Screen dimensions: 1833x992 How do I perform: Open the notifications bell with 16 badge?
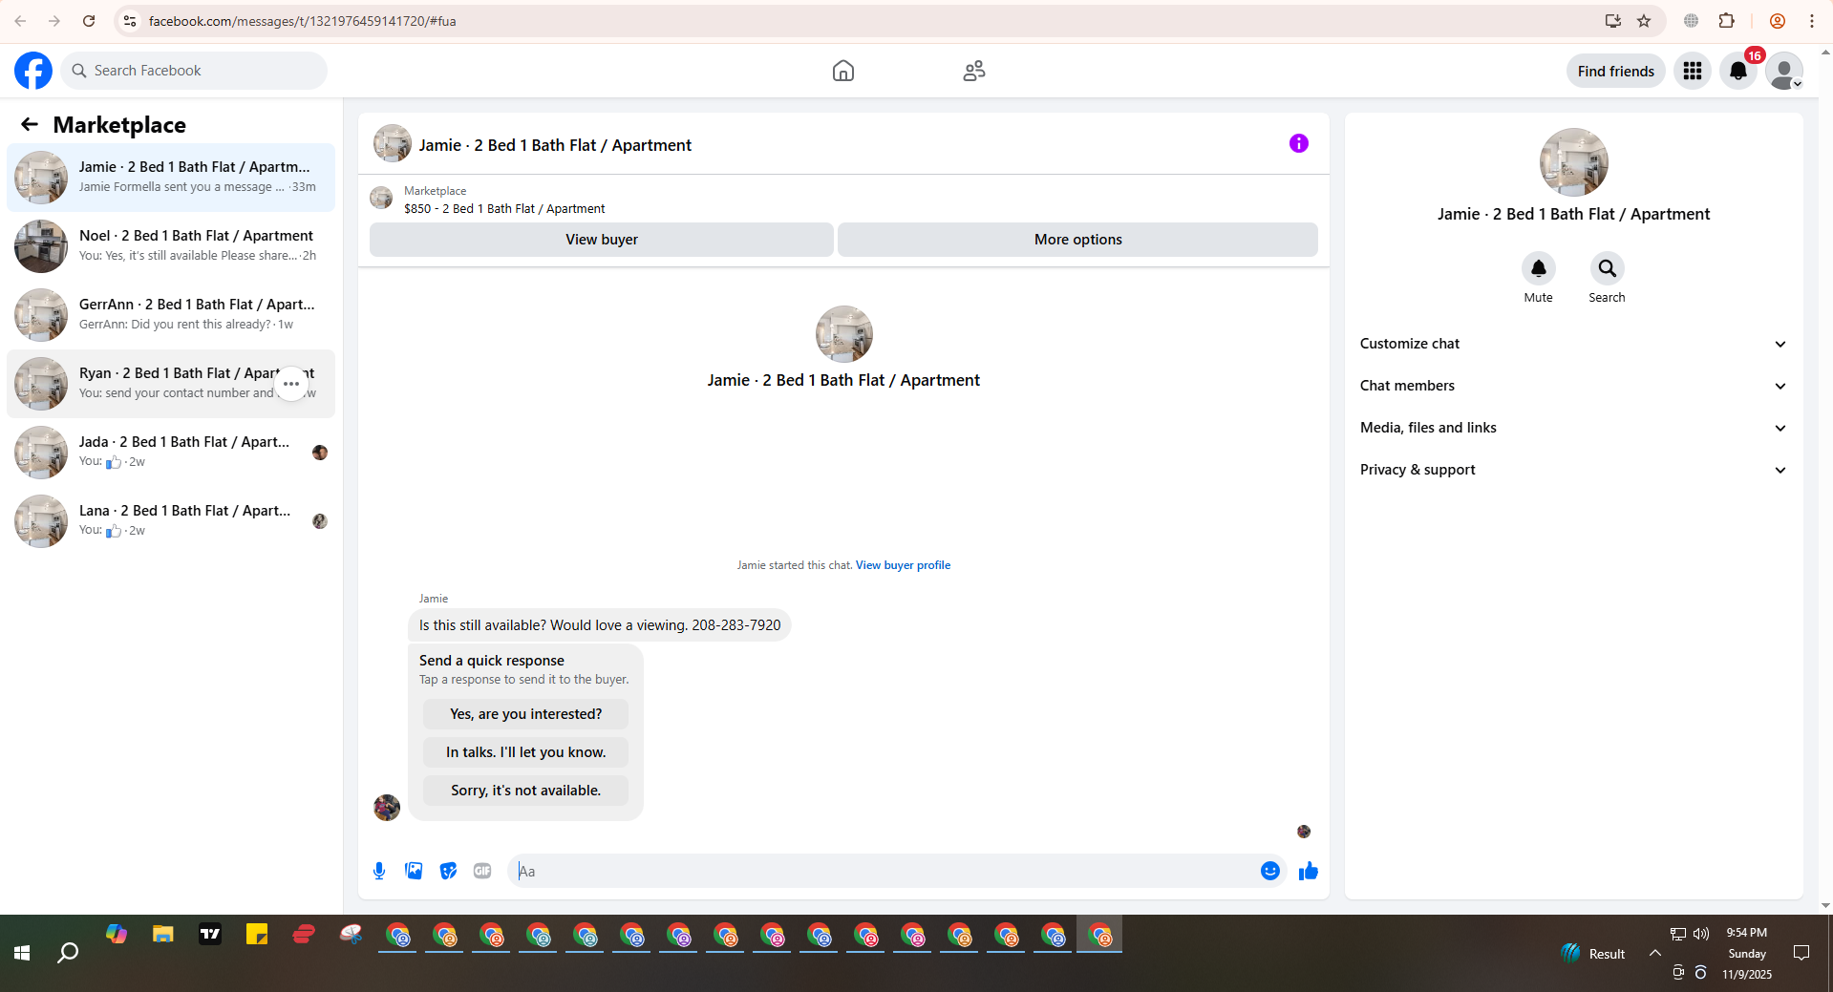coord(1738,71)
